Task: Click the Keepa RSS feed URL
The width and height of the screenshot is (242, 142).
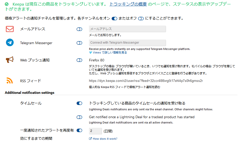Action: [146, 81]
